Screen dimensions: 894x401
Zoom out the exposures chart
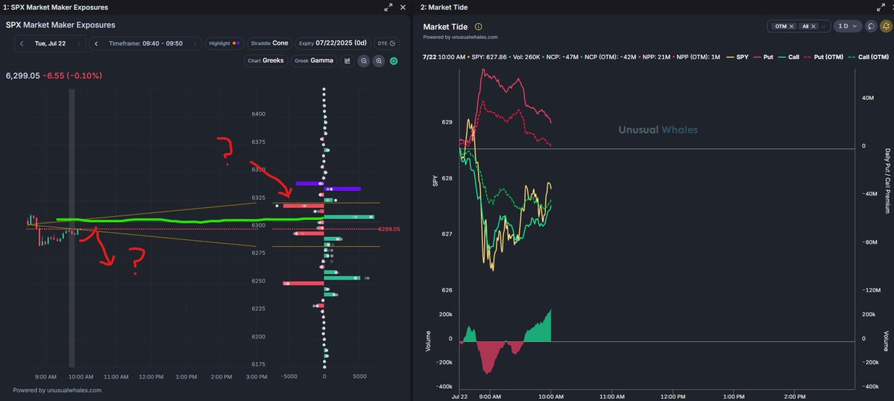click(x=363, y=61)
